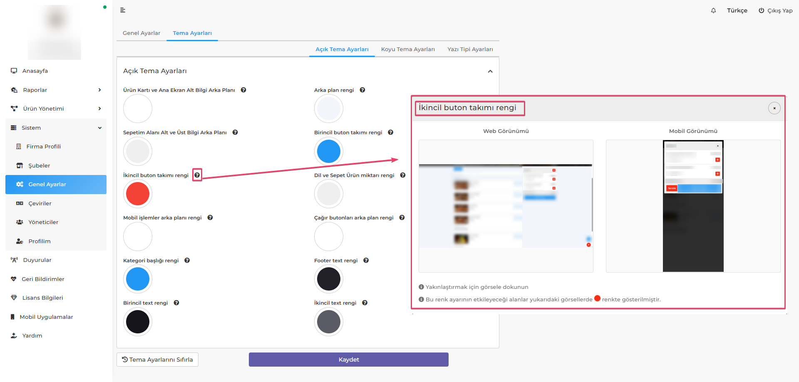
Task: Show help for Kategori başlığı rengi
Action: tap(187, 261)
